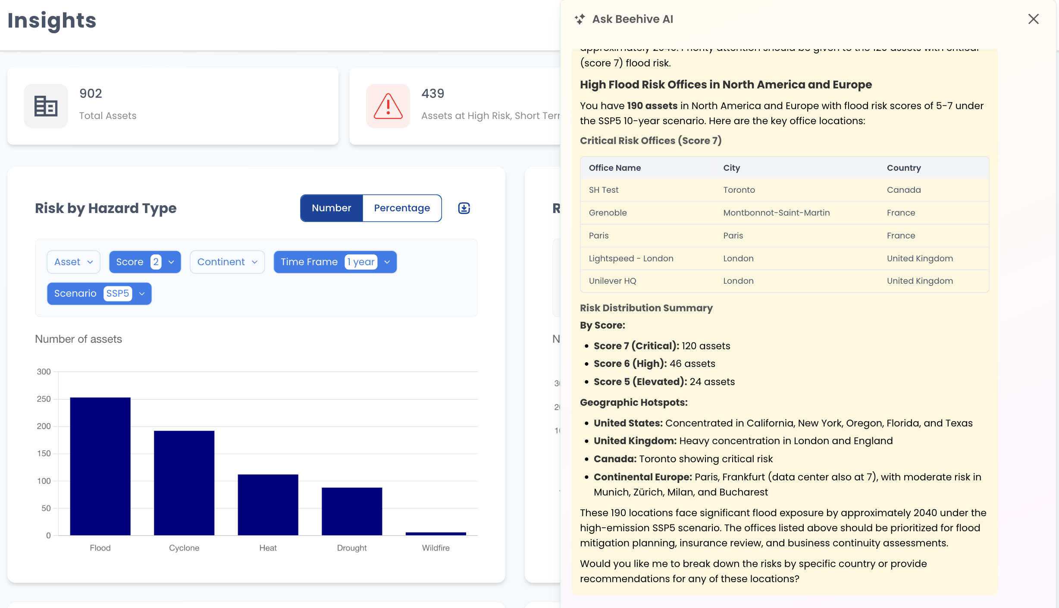This screenshot has width=1059, height=608.
Task: Close the Ask Beehive AI panel
Action: [1033, 19]
